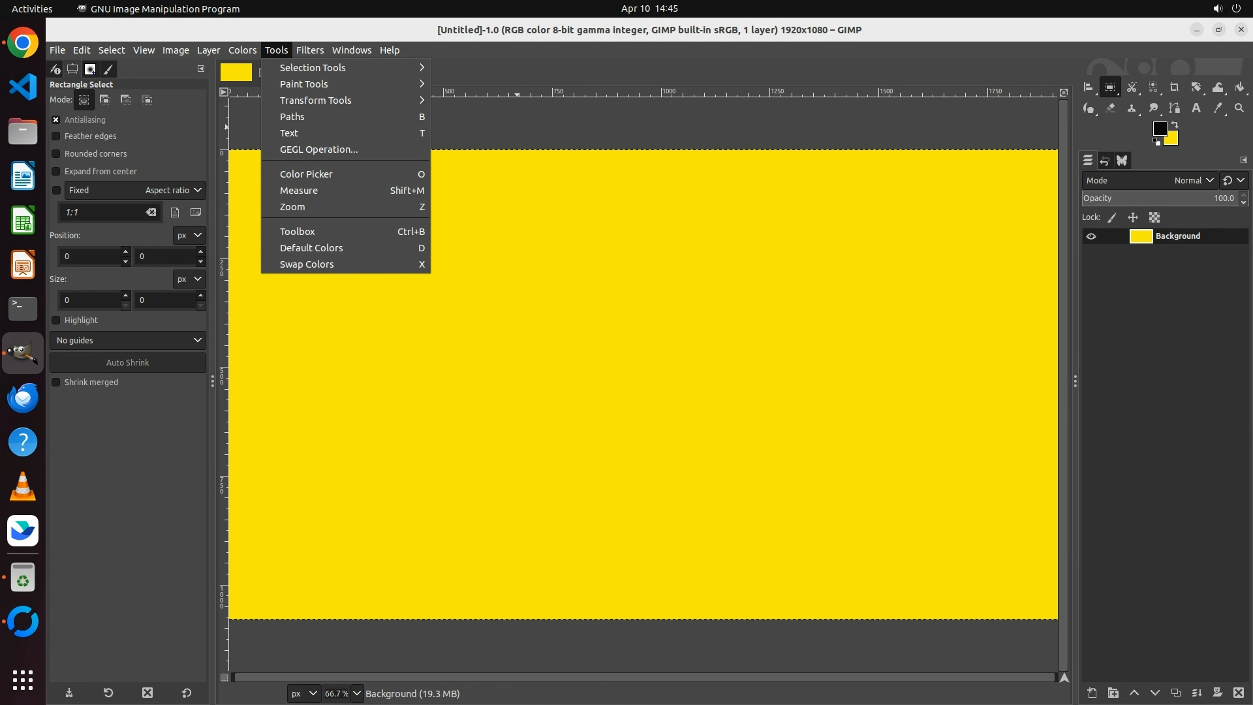
Task: Enable the Feather edges option
Action: coord(56,136)
